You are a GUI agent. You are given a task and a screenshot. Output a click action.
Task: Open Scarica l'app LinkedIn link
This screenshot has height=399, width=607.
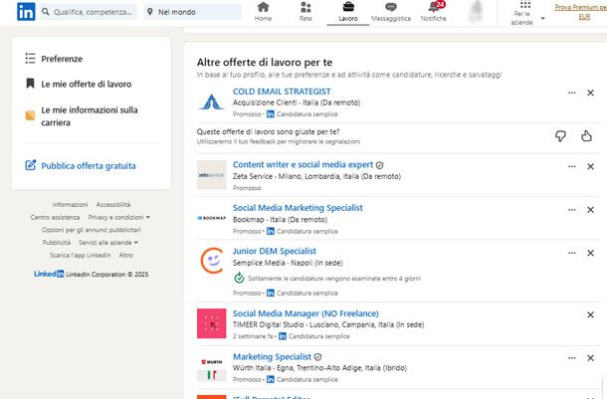pyautogui.click(x=81, y=256)
